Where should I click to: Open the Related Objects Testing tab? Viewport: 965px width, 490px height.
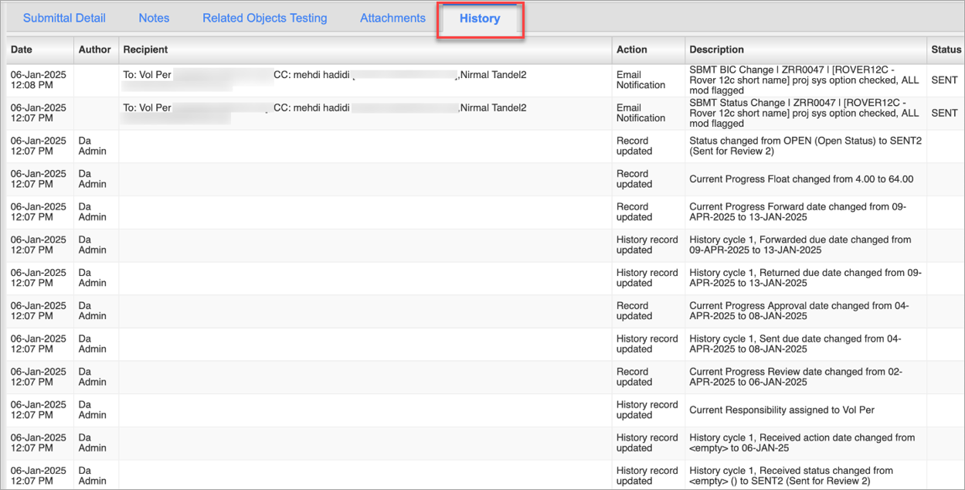point(265,18)
